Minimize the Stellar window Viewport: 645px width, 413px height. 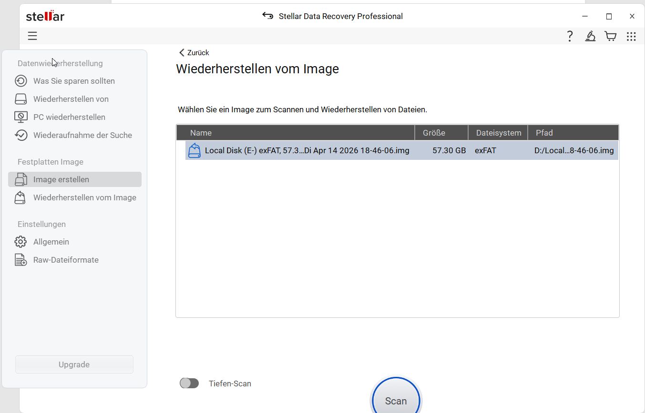[585, 16]
